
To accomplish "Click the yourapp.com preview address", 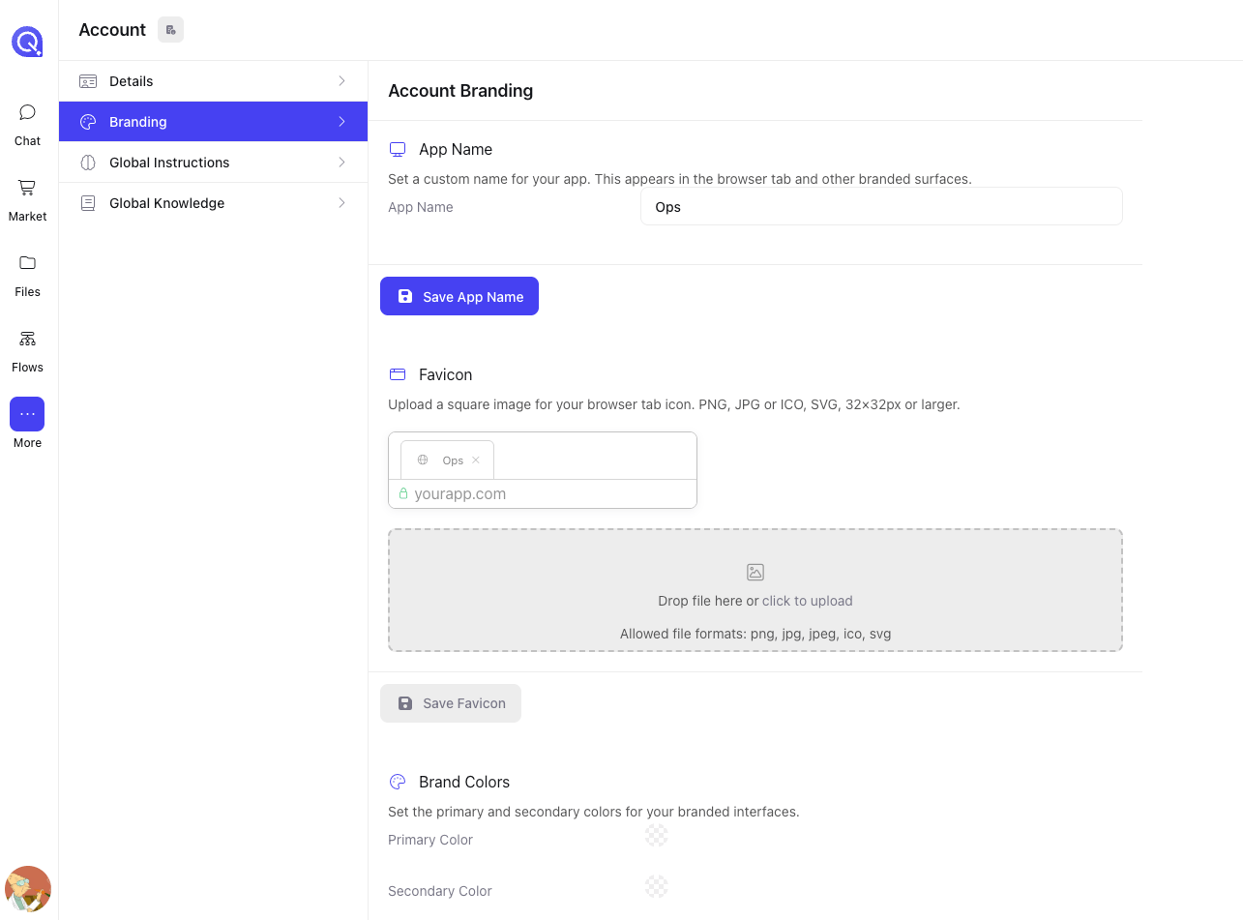I will click(460, 493).
